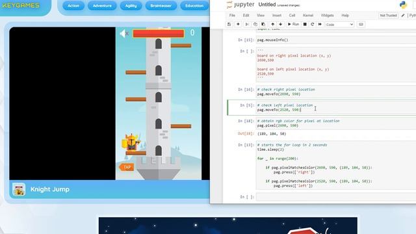The width and height of the screenshot is (416, 234).
Task: Open the File menu in Jupyter
Action: (x=232, y=16)
